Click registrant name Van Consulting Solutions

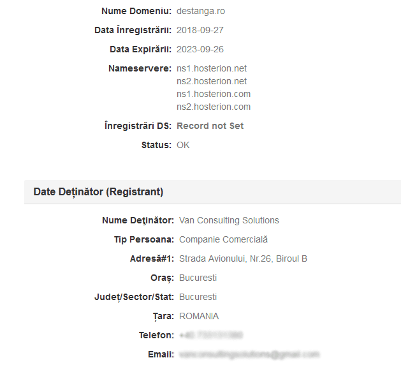click(x=229, y=220)
